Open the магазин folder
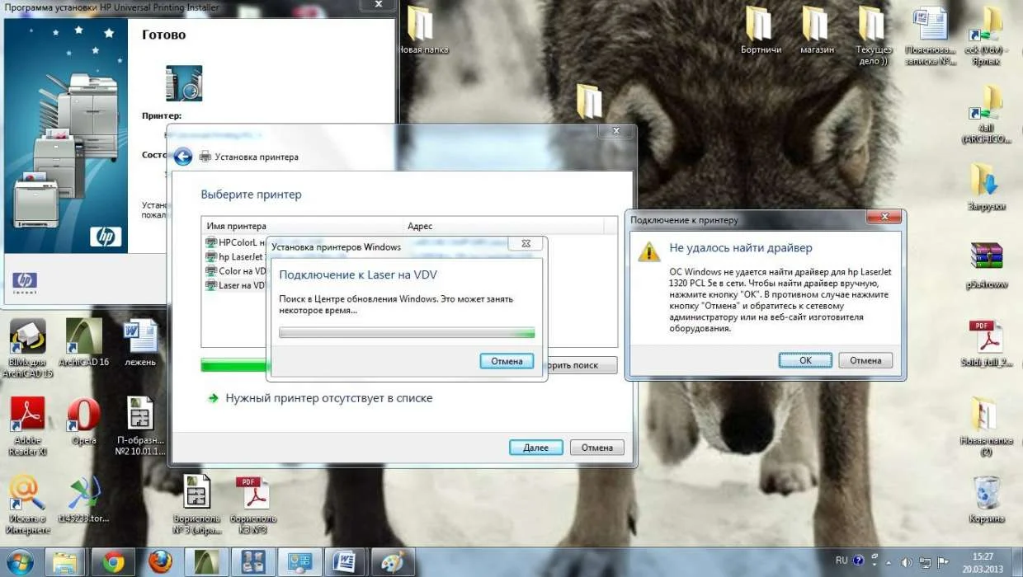 (816, 30)
